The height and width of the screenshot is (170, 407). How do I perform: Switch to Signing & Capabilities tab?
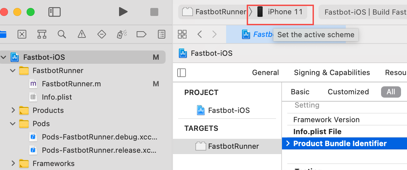pos(332,73)
